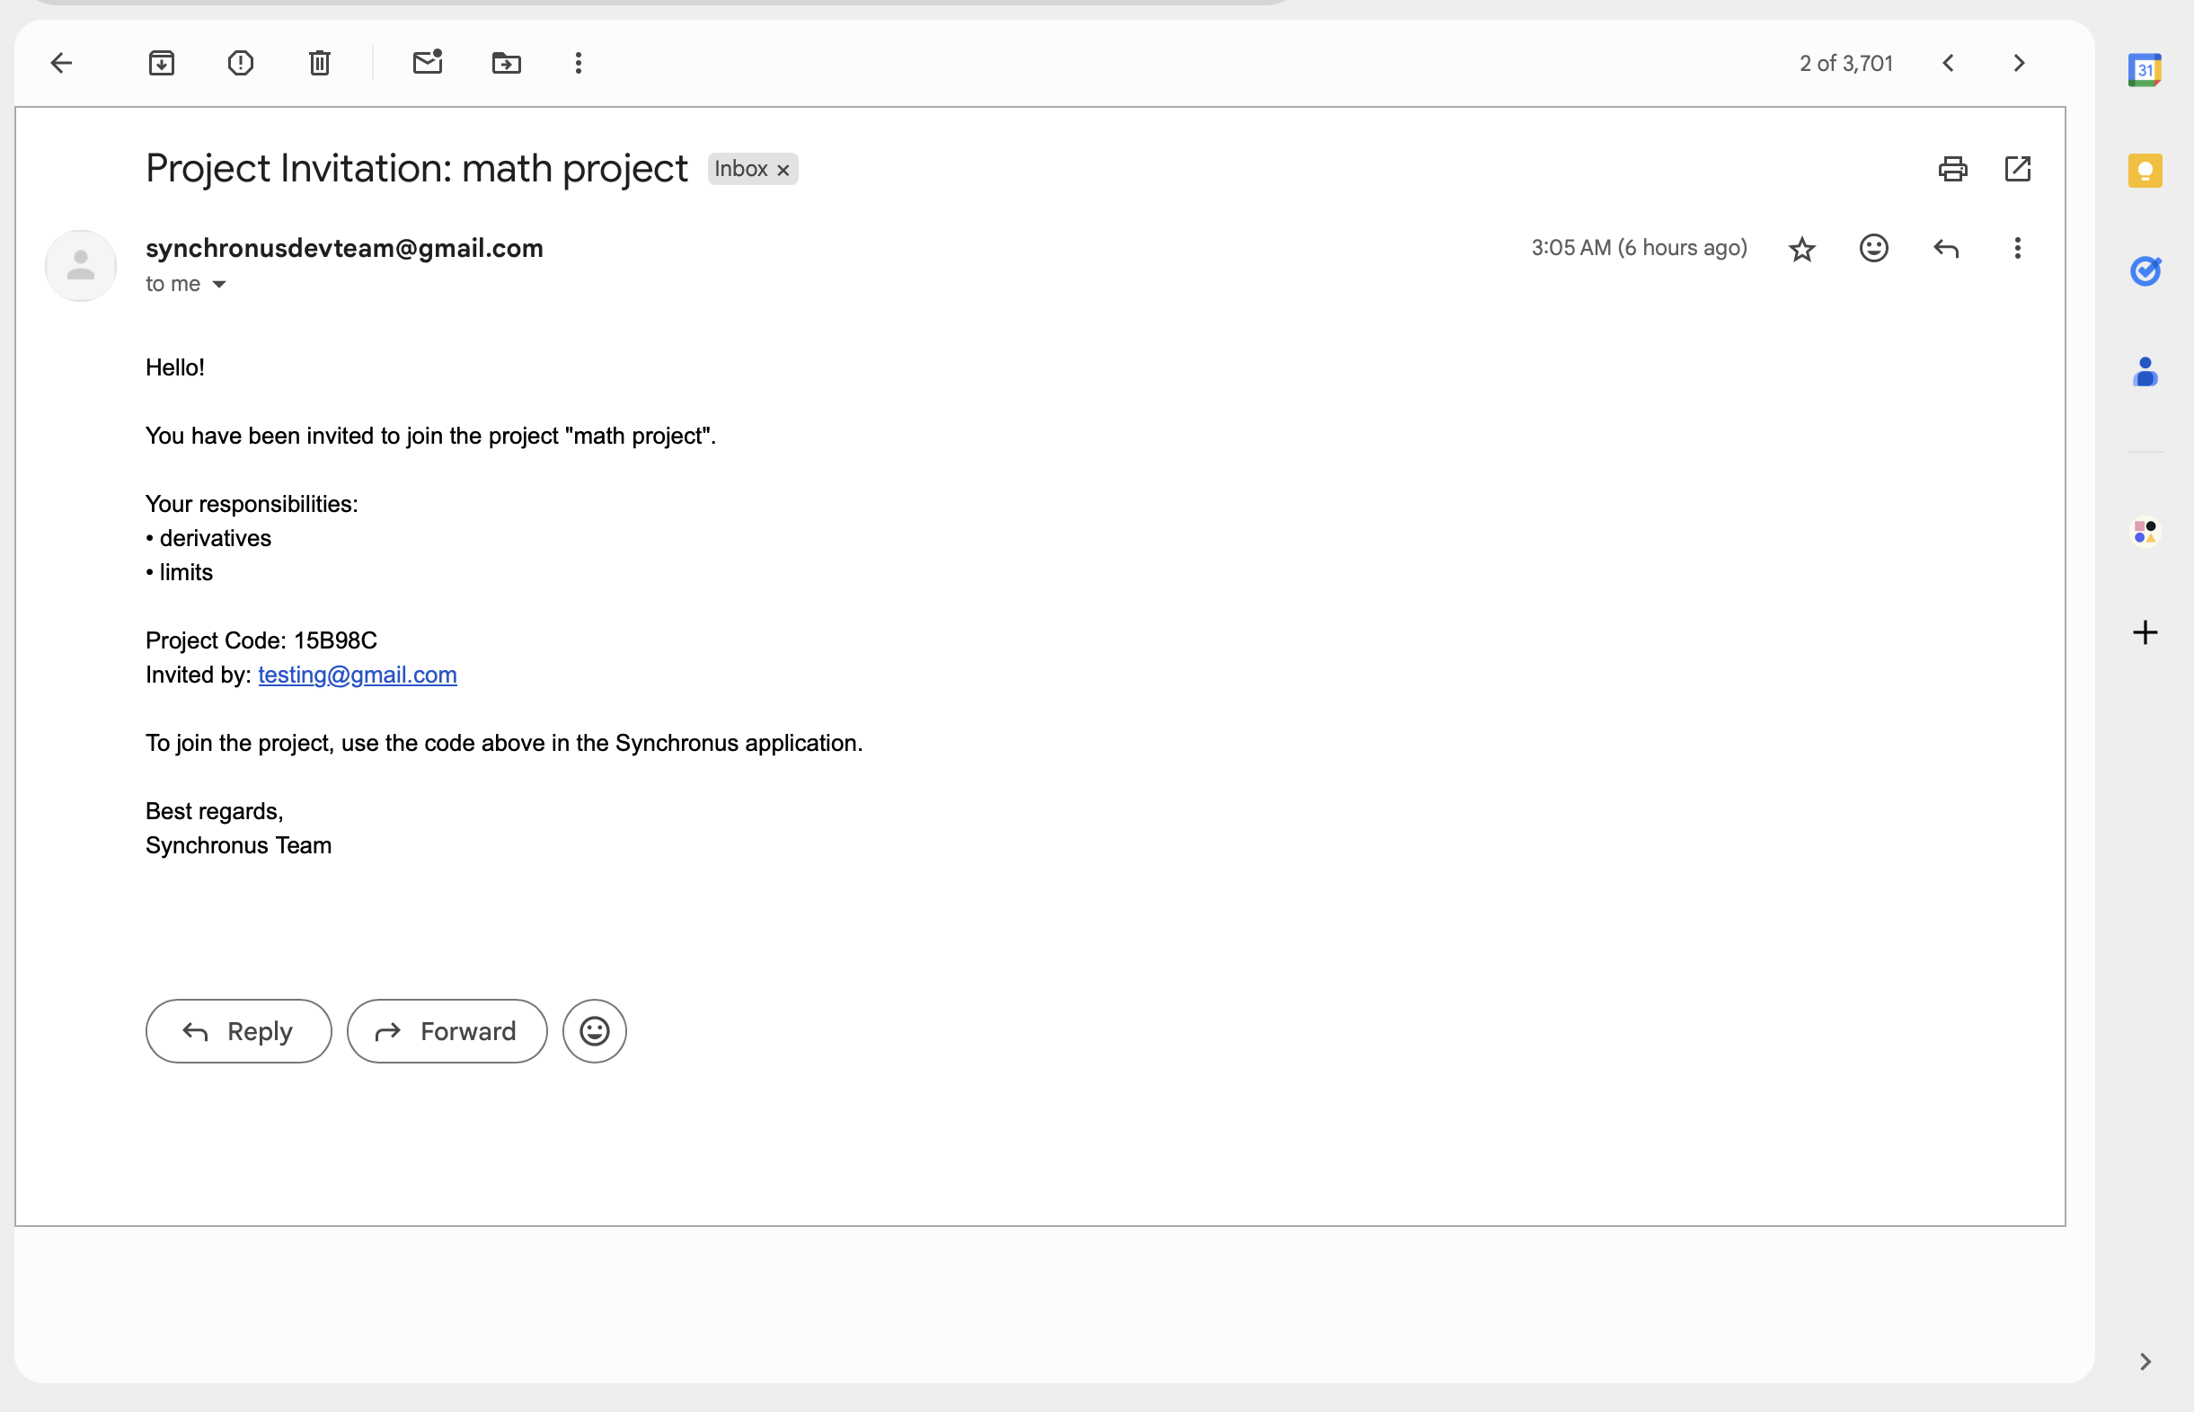The width and height of the screenshot is (2194, 1412).
Task: Add emoji reaction beside timestamp
Action: pos(1873,249)
